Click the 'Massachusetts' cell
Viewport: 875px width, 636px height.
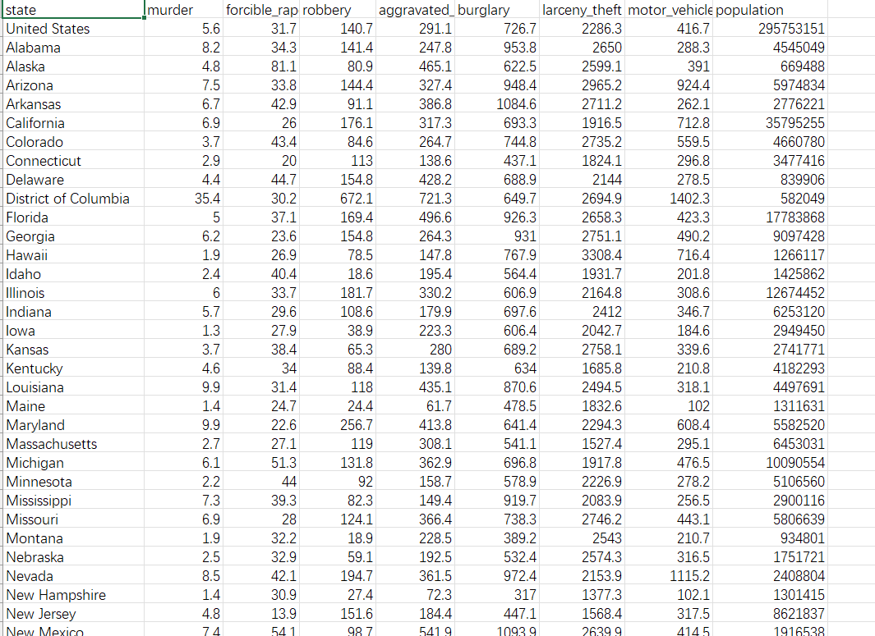72,444
